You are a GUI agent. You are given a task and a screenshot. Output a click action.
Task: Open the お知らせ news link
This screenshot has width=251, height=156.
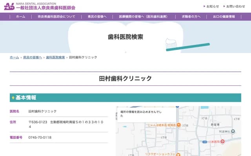[212, 6]
